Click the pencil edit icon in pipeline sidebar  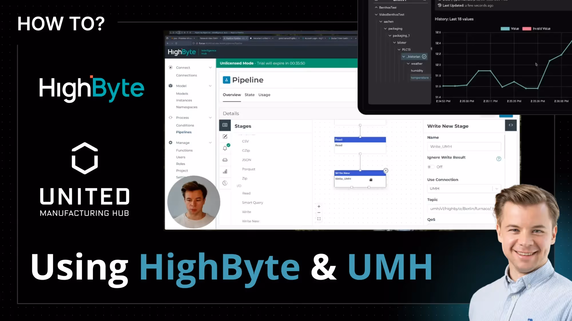click(x=225, y=137)
